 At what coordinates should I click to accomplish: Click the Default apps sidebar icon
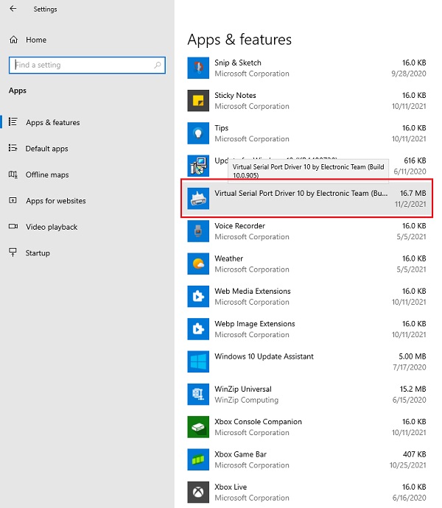pyautogui.click(x=13, y=148)
